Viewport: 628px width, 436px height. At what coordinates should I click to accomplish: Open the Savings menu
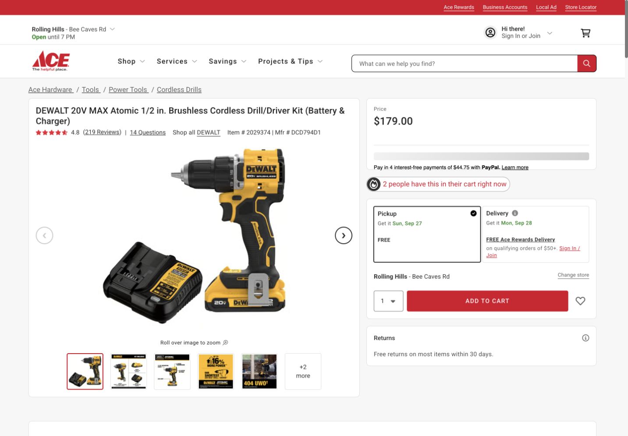pyautogui.click(x=227, y=61)
